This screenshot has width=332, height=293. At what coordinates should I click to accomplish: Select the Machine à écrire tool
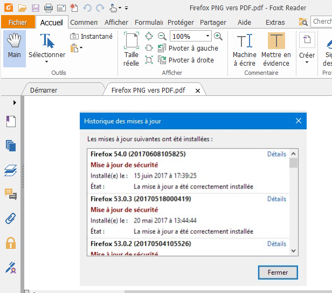(245, 50)
